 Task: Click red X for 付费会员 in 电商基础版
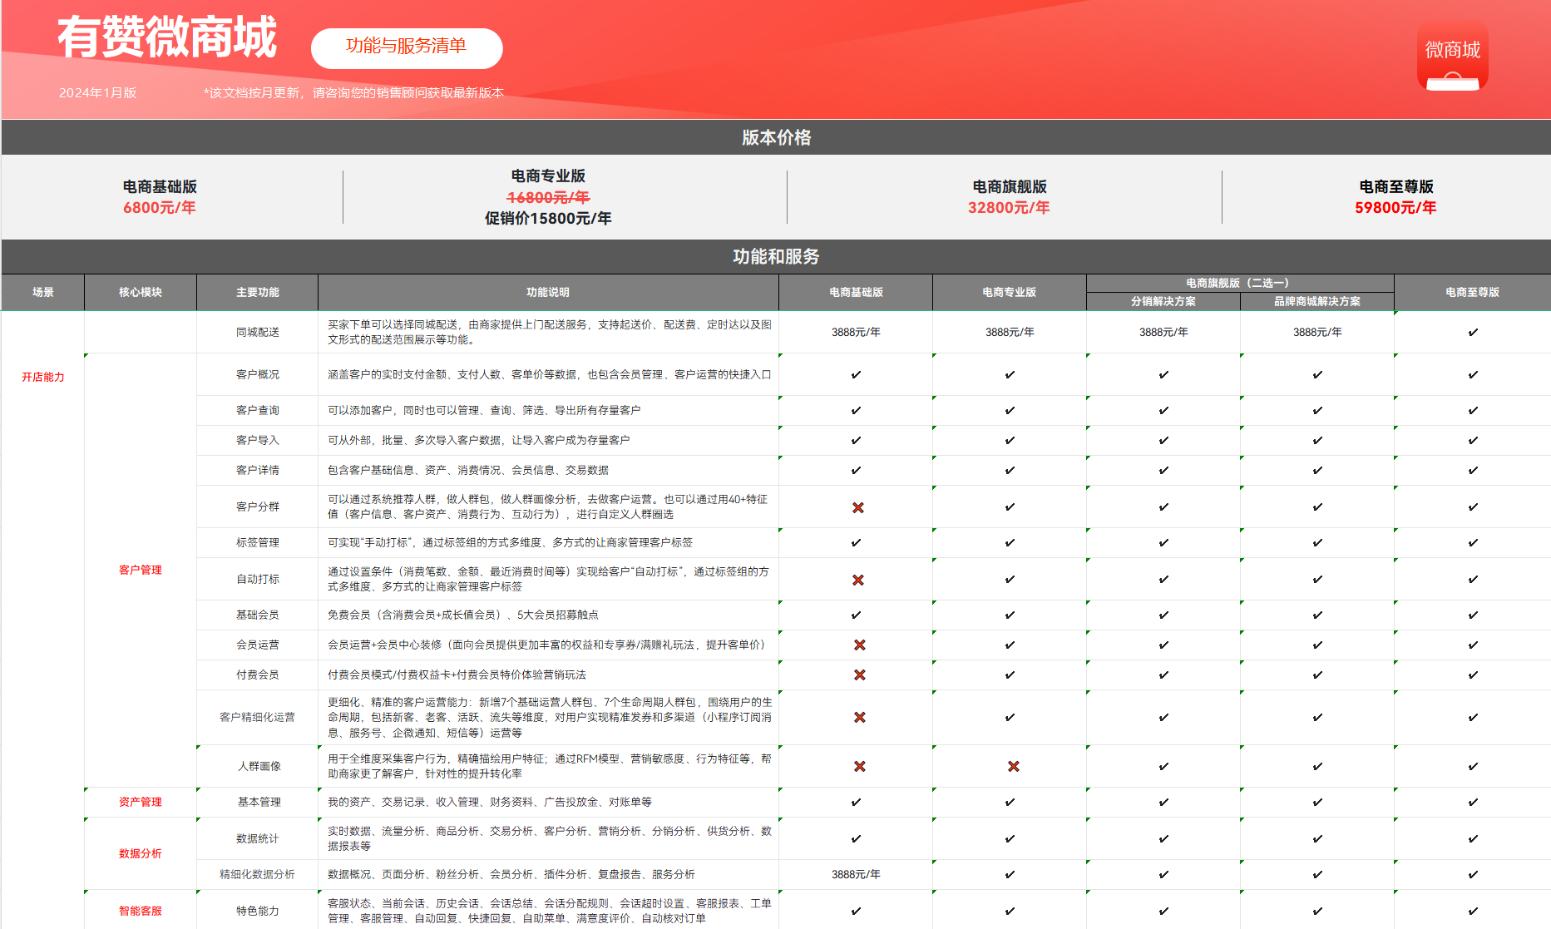[860, 675]
